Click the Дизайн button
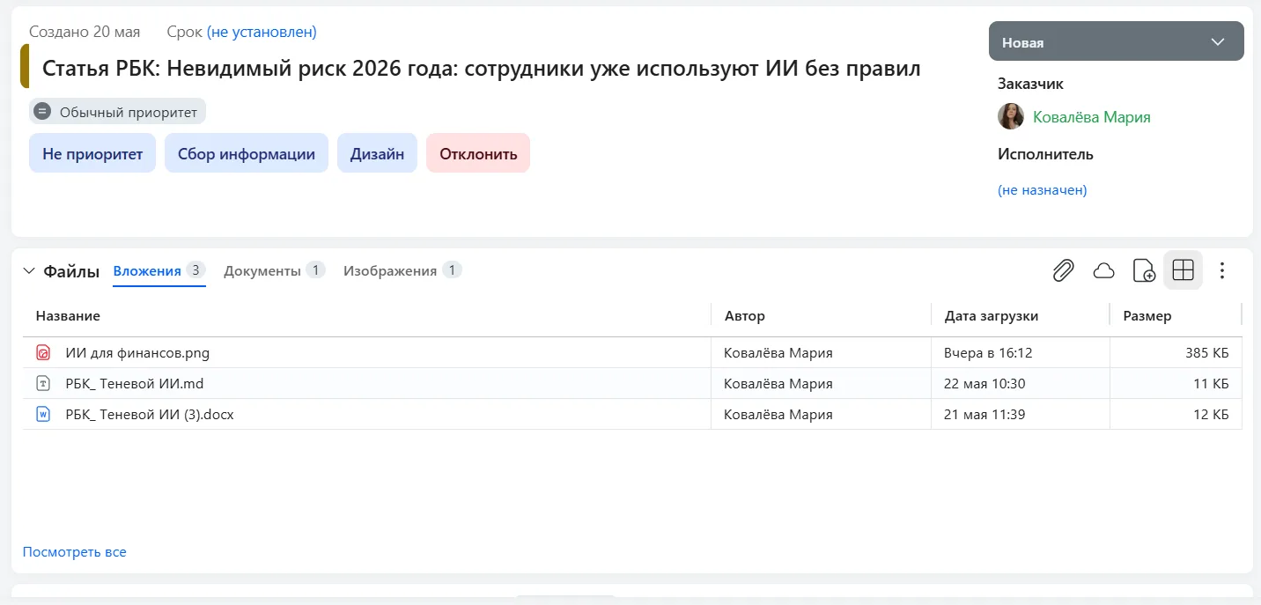The image size is (1261, 605). tap(377, 153)
